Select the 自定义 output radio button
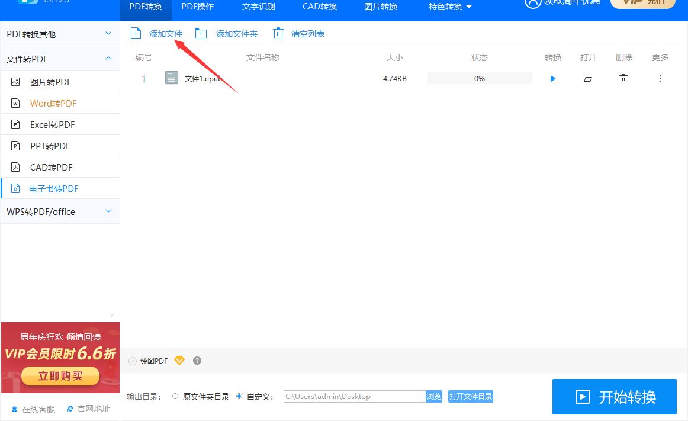 pos(239,396)
